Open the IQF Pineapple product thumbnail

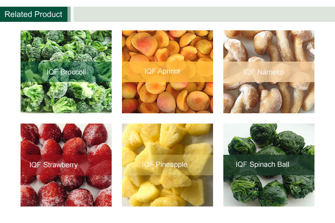(167, 165)
